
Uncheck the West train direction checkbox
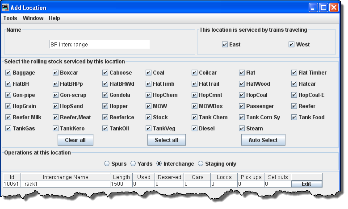[292, 45]
